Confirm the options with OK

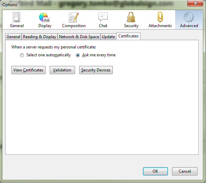pos(155,171)
